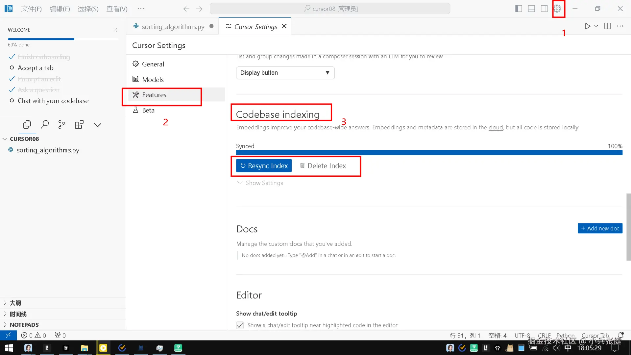Screen dimensions: 631x355
Task: Toggle the secondary sidebar layout icon
Action: point(544,9)
